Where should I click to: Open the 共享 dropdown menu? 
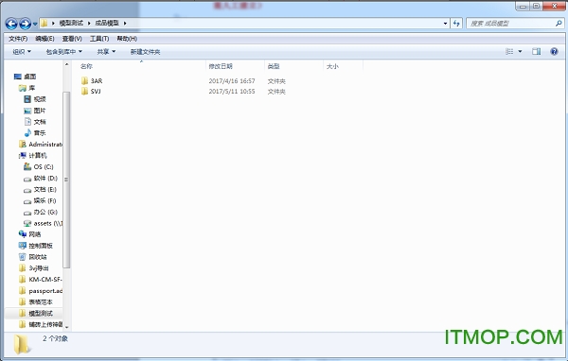[x=106, y=52]
